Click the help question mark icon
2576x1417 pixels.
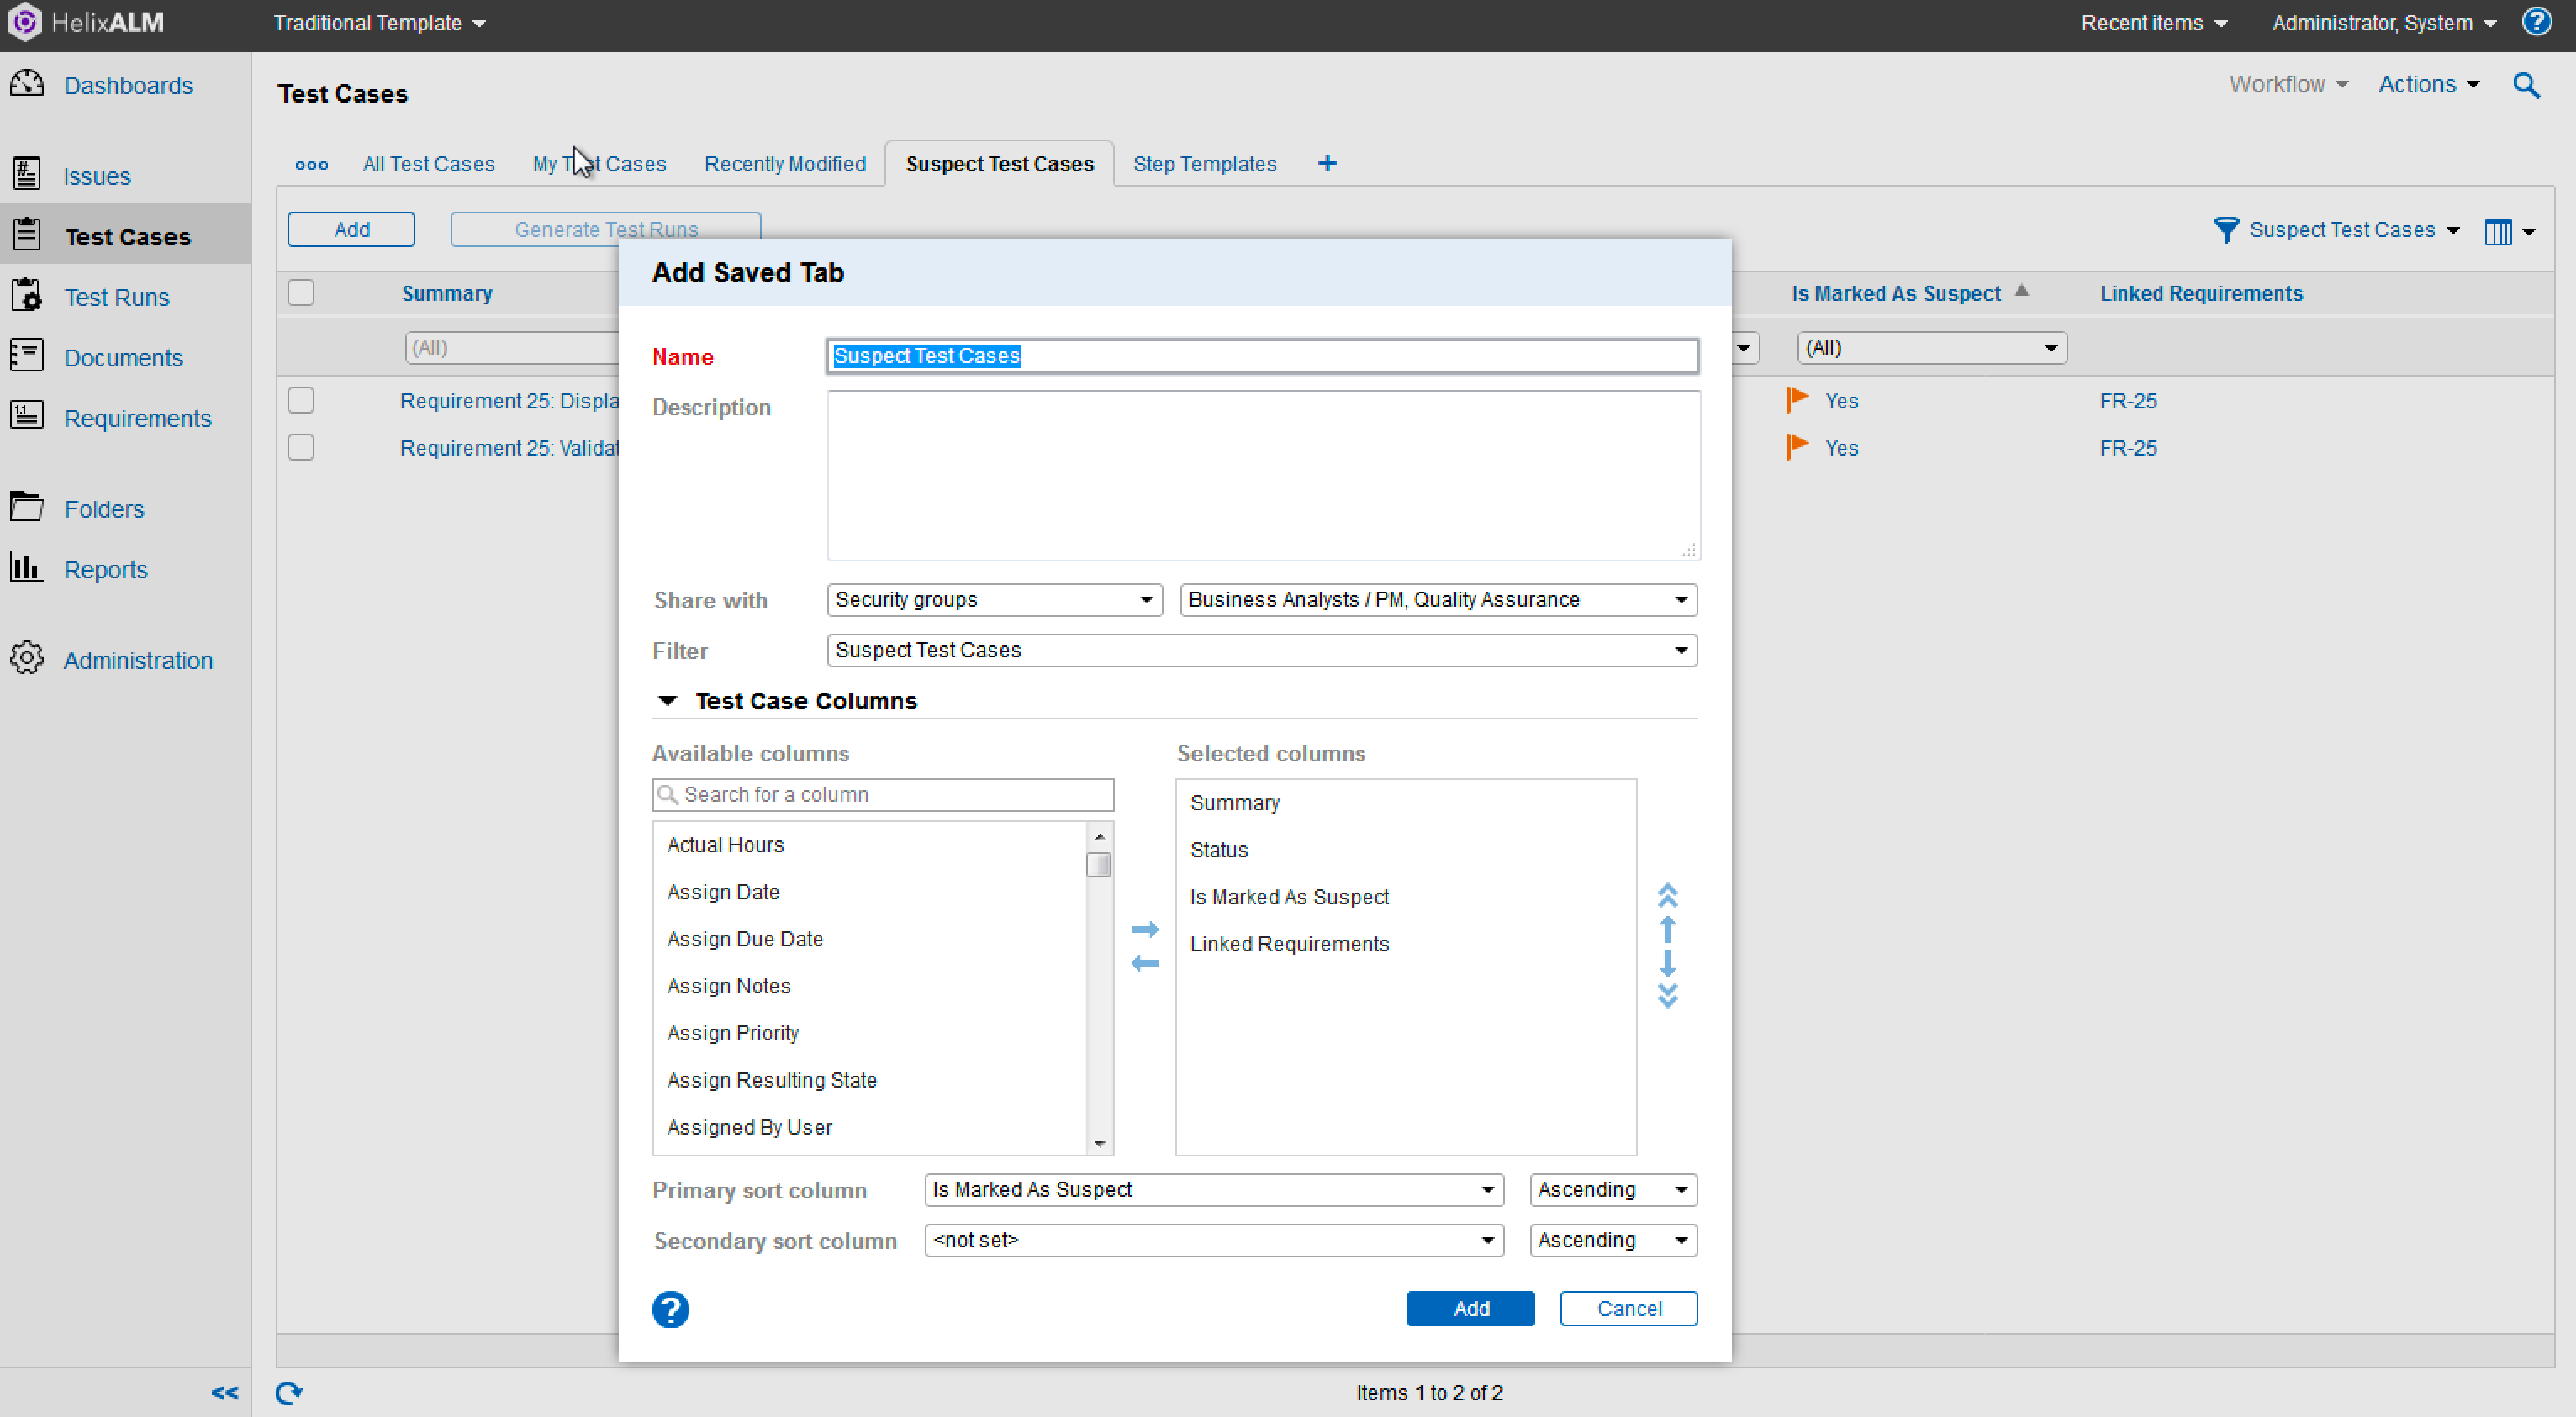(2537, 22)
